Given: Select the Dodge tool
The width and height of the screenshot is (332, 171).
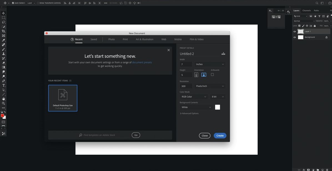Looking at the screenshot, I should [x=3, y=76].
